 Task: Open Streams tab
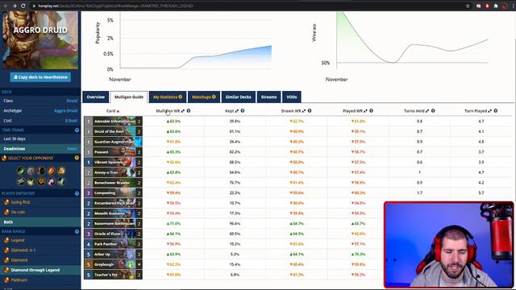268,97
